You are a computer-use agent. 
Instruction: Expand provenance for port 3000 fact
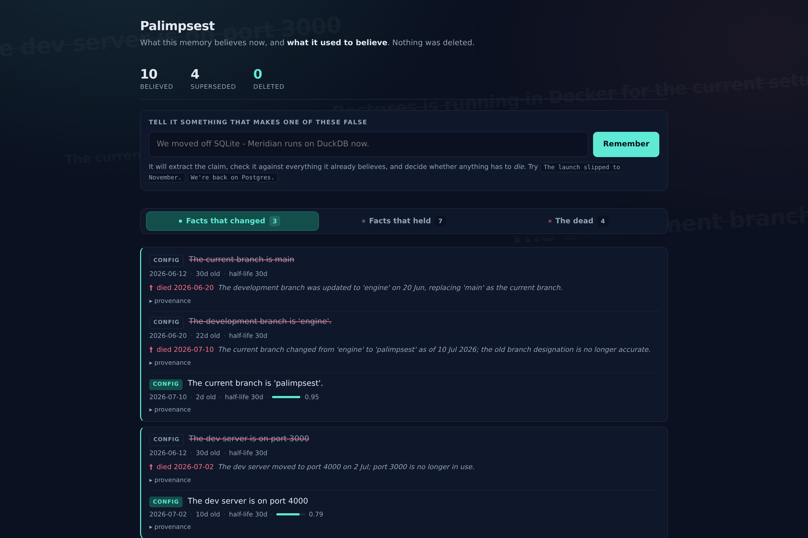point(170,480)
